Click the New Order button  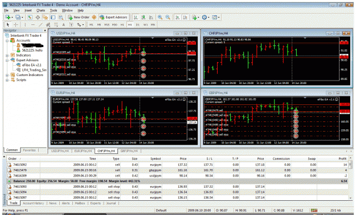click(79, 17)
